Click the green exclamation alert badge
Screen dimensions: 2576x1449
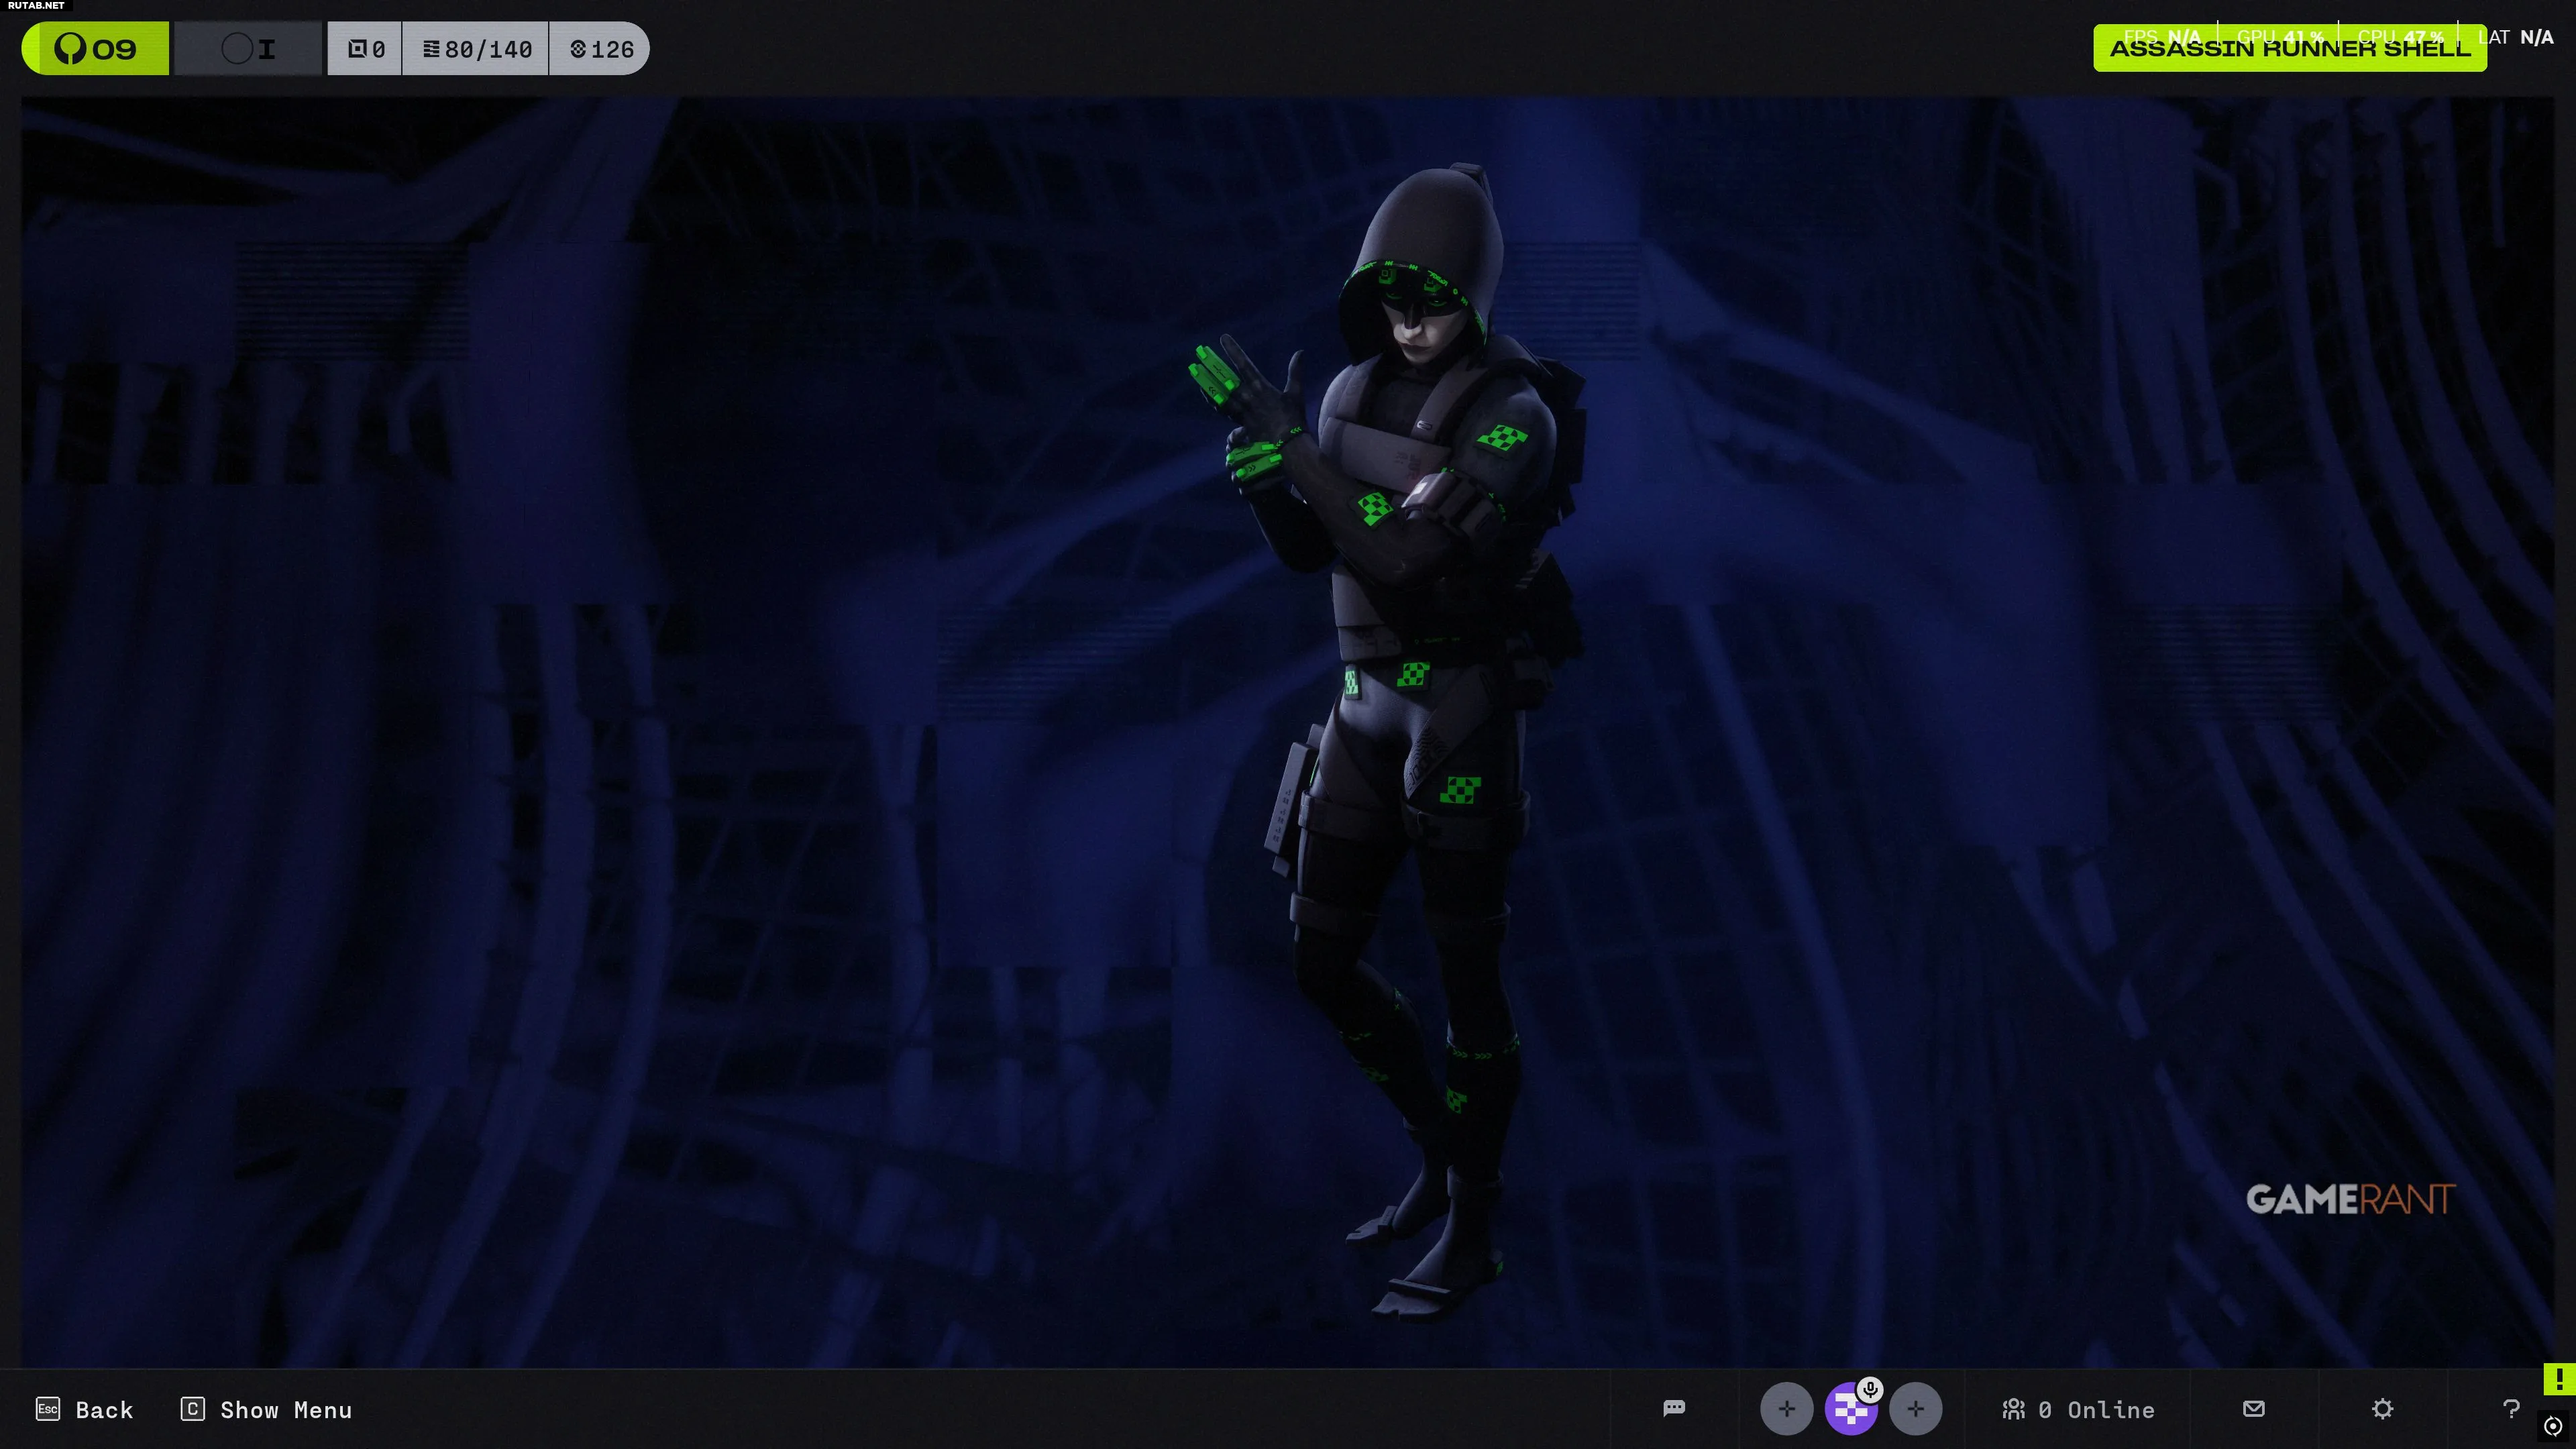click(x=2559, y=1379)
